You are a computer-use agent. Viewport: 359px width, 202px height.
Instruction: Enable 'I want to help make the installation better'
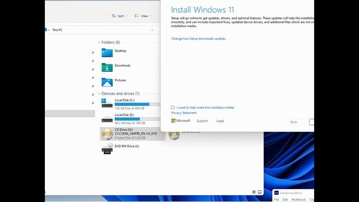(x=173, y=107)
